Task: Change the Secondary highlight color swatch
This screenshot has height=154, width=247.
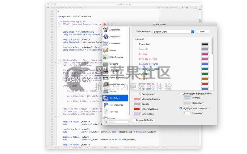Action: [x=187, y=103]
